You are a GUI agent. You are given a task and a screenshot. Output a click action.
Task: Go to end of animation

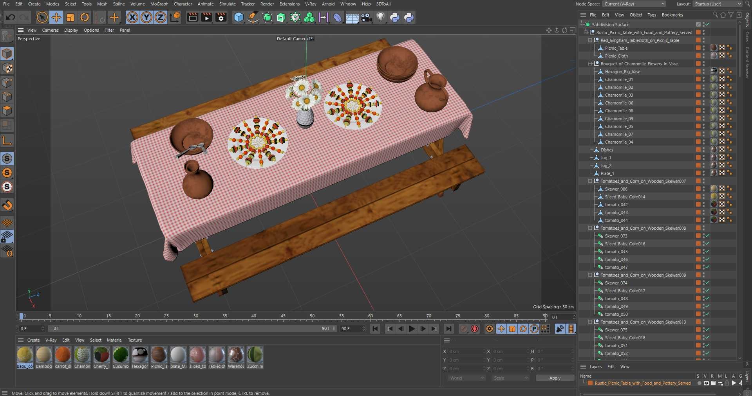(x=449, y=329)
